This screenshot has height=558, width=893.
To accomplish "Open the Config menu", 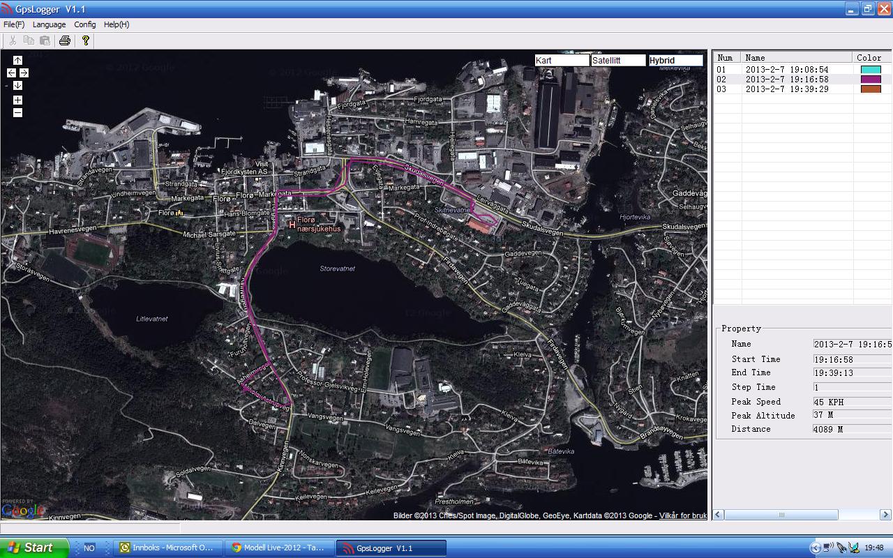I will (85, 24).
